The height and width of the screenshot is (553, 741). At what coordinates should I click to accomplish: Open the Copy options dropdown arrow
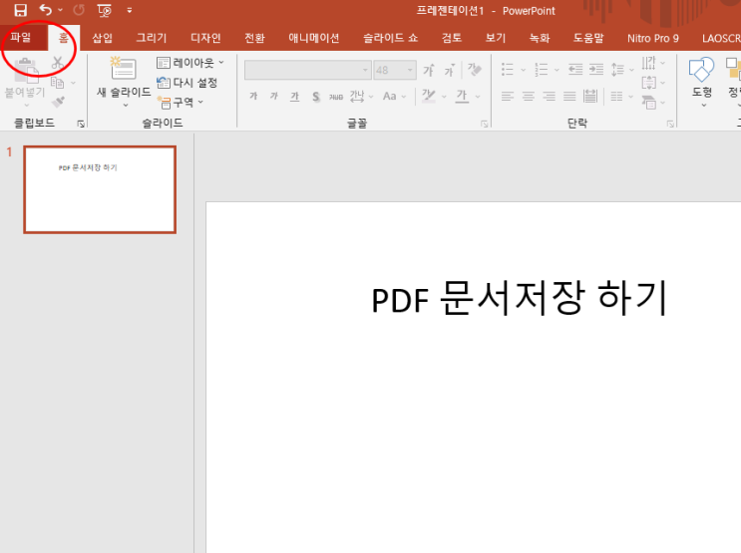click(x=73, y=83)
